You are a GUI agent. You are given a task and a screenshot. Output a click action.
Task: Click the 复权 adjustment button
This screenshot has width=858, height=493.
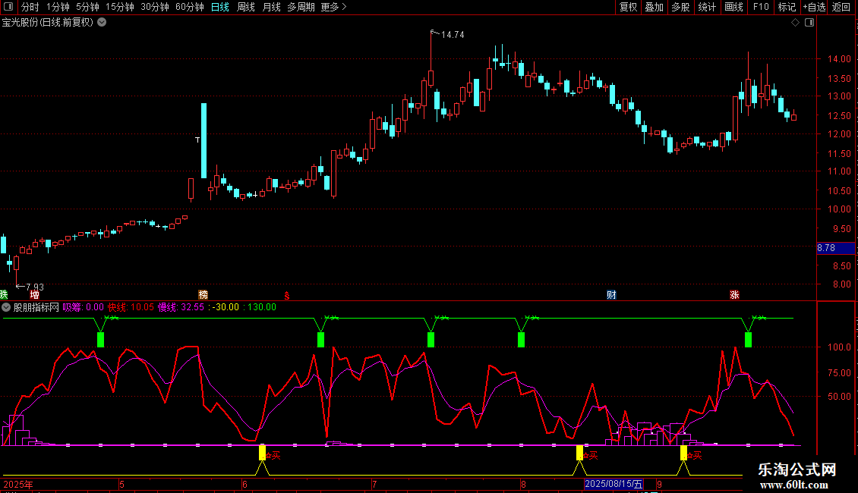tap(629, 7)
